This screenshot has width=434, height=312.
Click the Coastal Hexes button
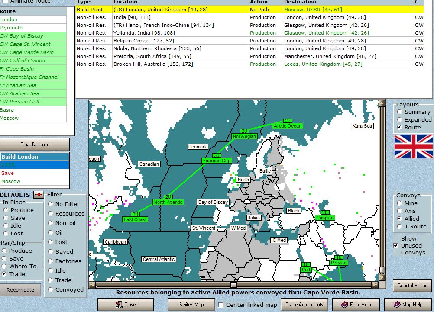[412, 286]
